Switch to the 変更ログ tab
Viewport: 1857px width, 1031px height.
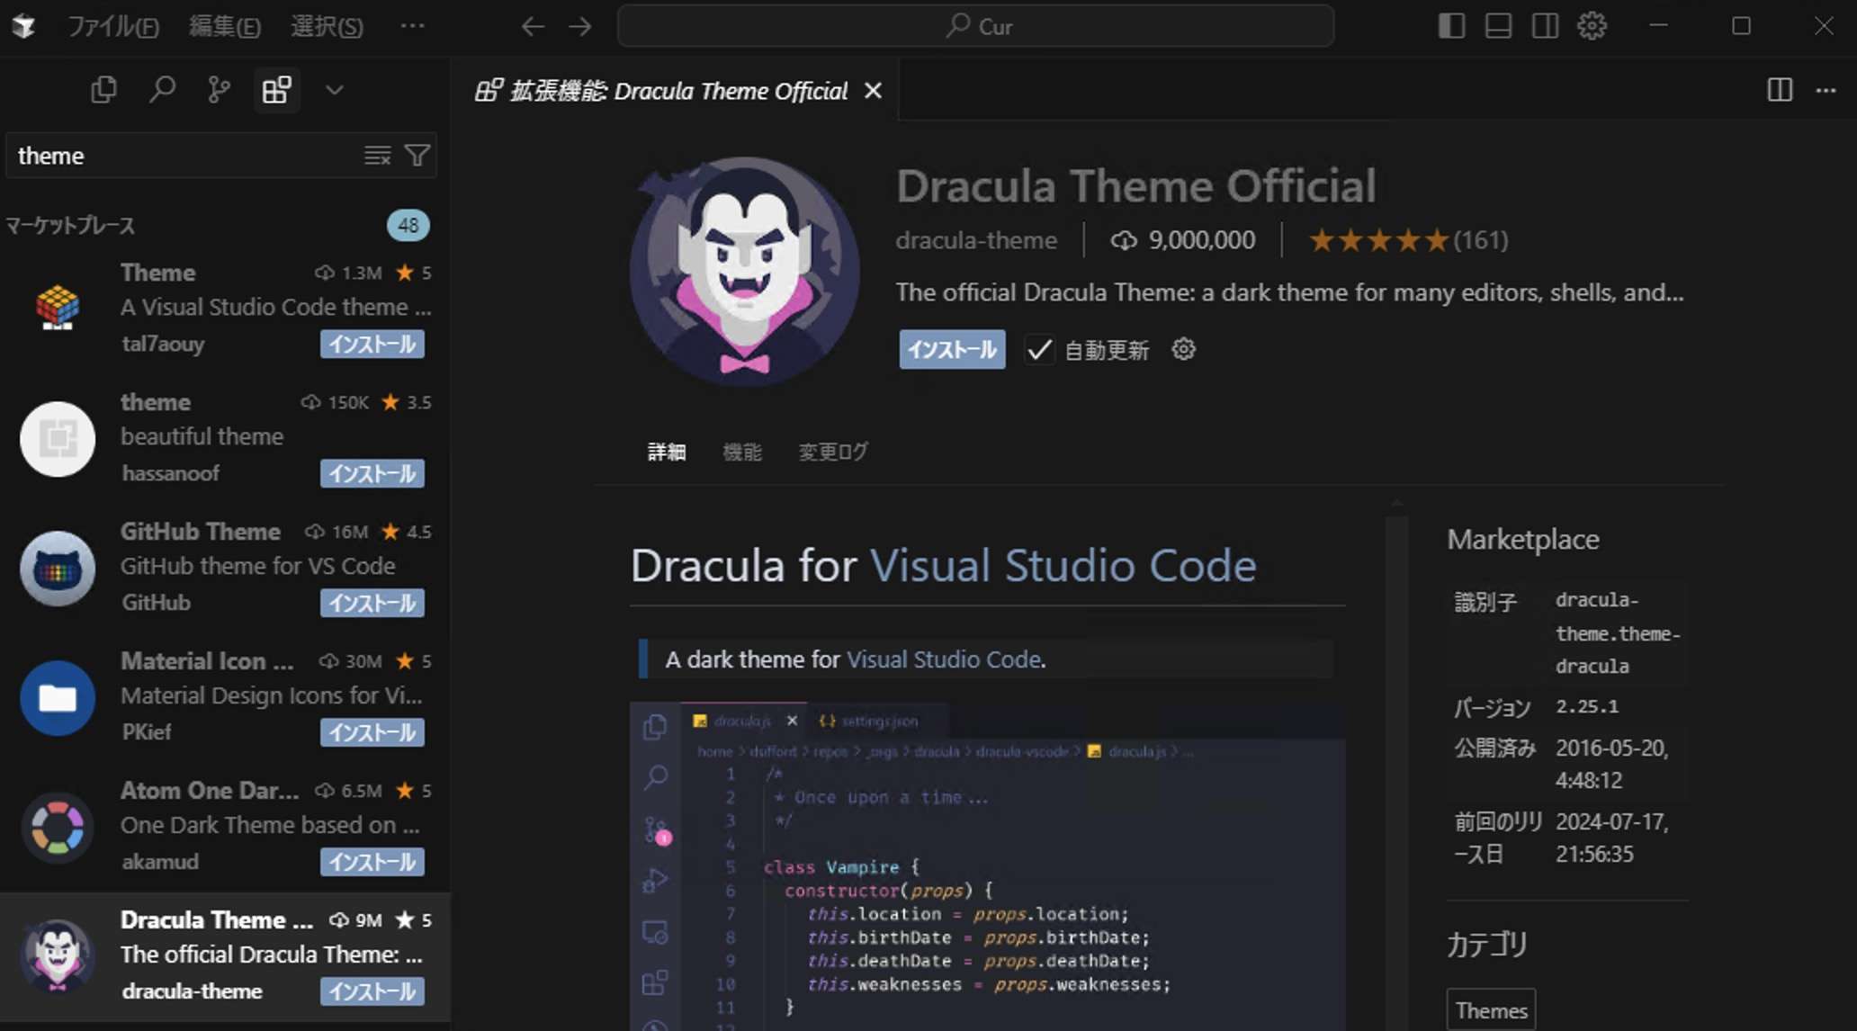(x=833, y=452)
